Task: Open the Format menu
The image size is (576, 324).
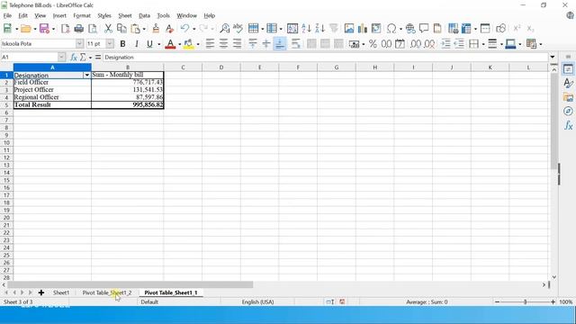Action: [82, 15]
